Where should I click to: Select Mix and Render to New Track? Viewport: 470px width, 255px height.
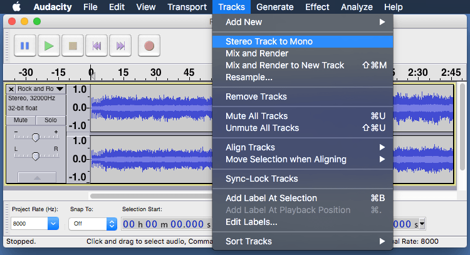303,65
